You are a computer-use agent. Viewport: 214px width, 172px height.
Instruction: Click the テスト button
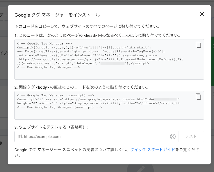coord(191,137)
